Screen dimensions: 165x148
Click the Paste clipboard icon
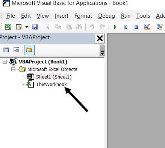point(69,27)
